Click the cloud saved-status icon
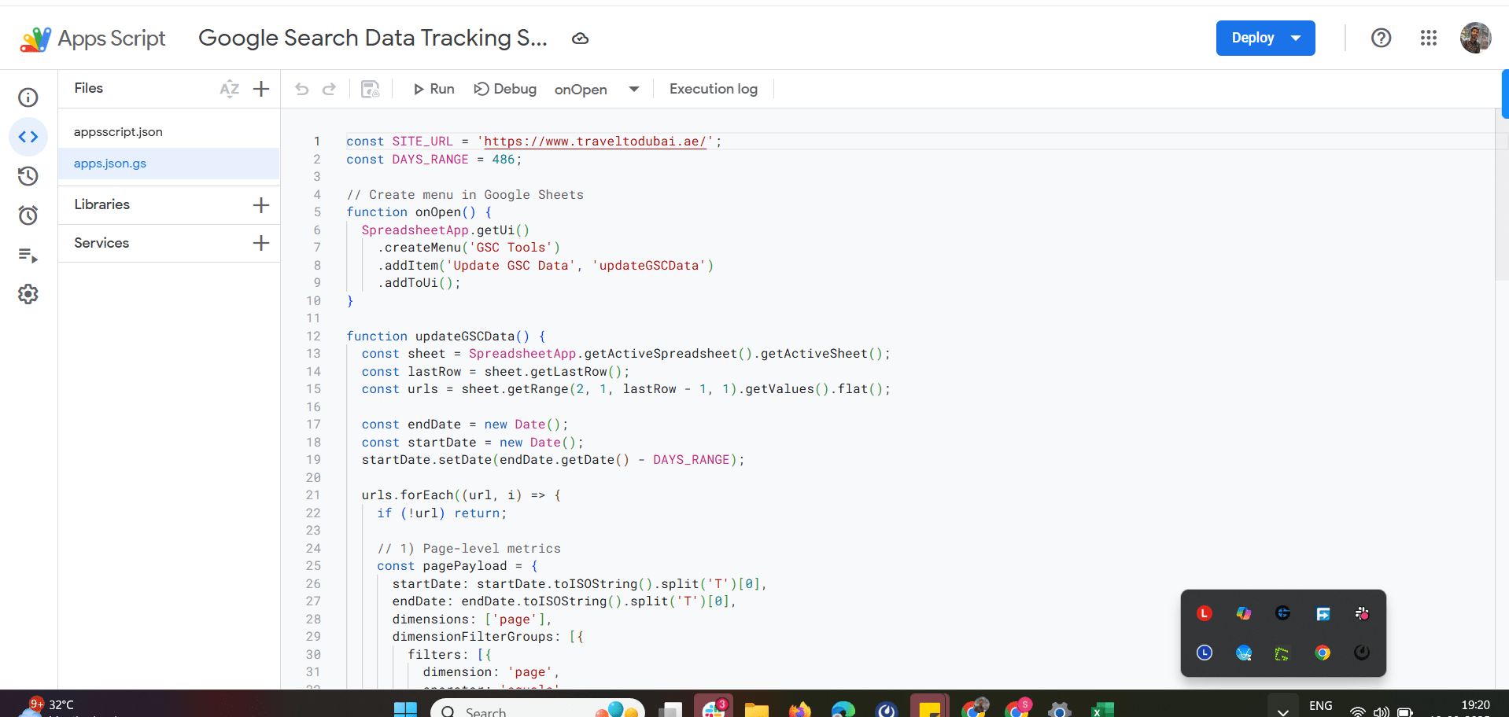Viewport: 1509px width, 717px height. pos(580,39)
